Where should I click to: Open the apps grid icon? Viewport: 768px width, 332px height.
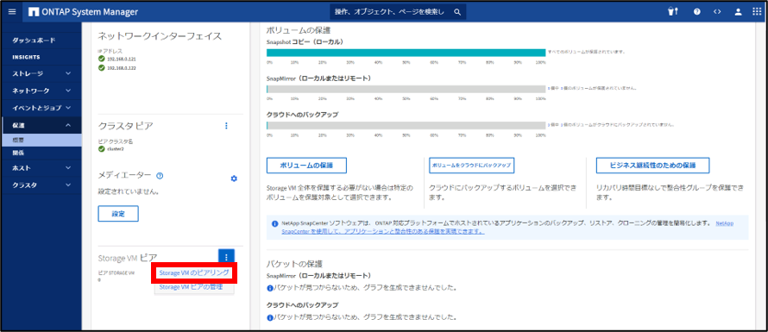[x=757, y=12]
